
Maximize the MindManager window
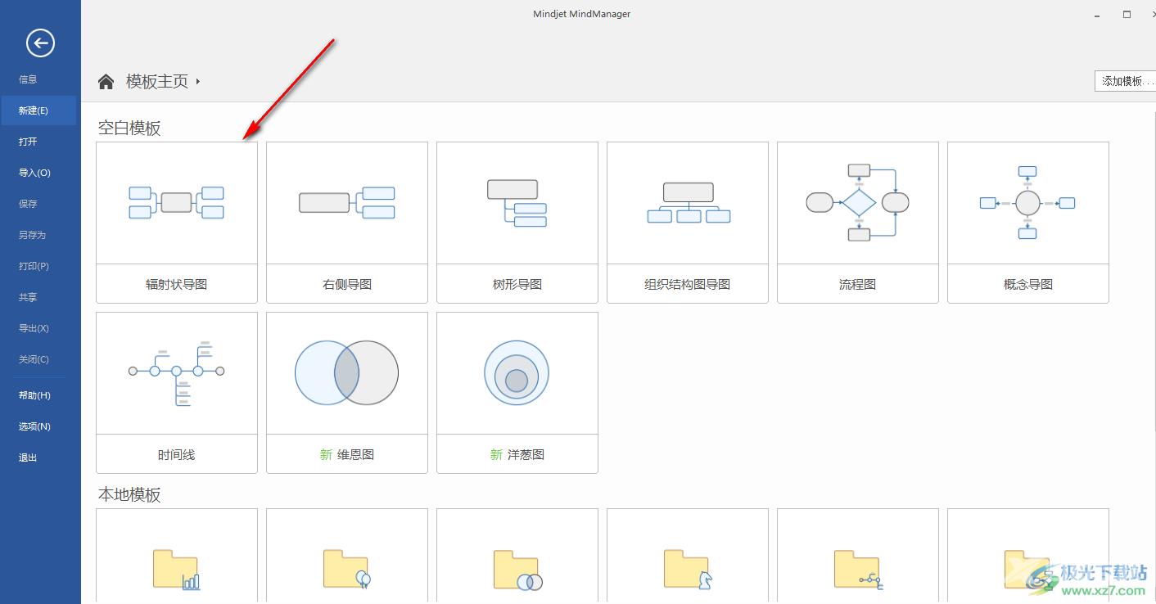(x=1127, y=15)
